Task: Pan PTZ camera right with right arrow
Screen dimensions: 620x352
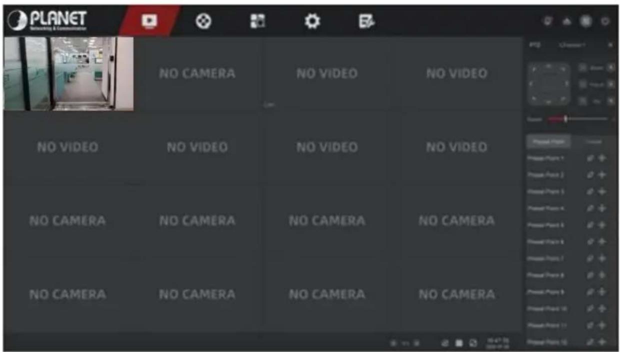Action: (x=566, y=83)
